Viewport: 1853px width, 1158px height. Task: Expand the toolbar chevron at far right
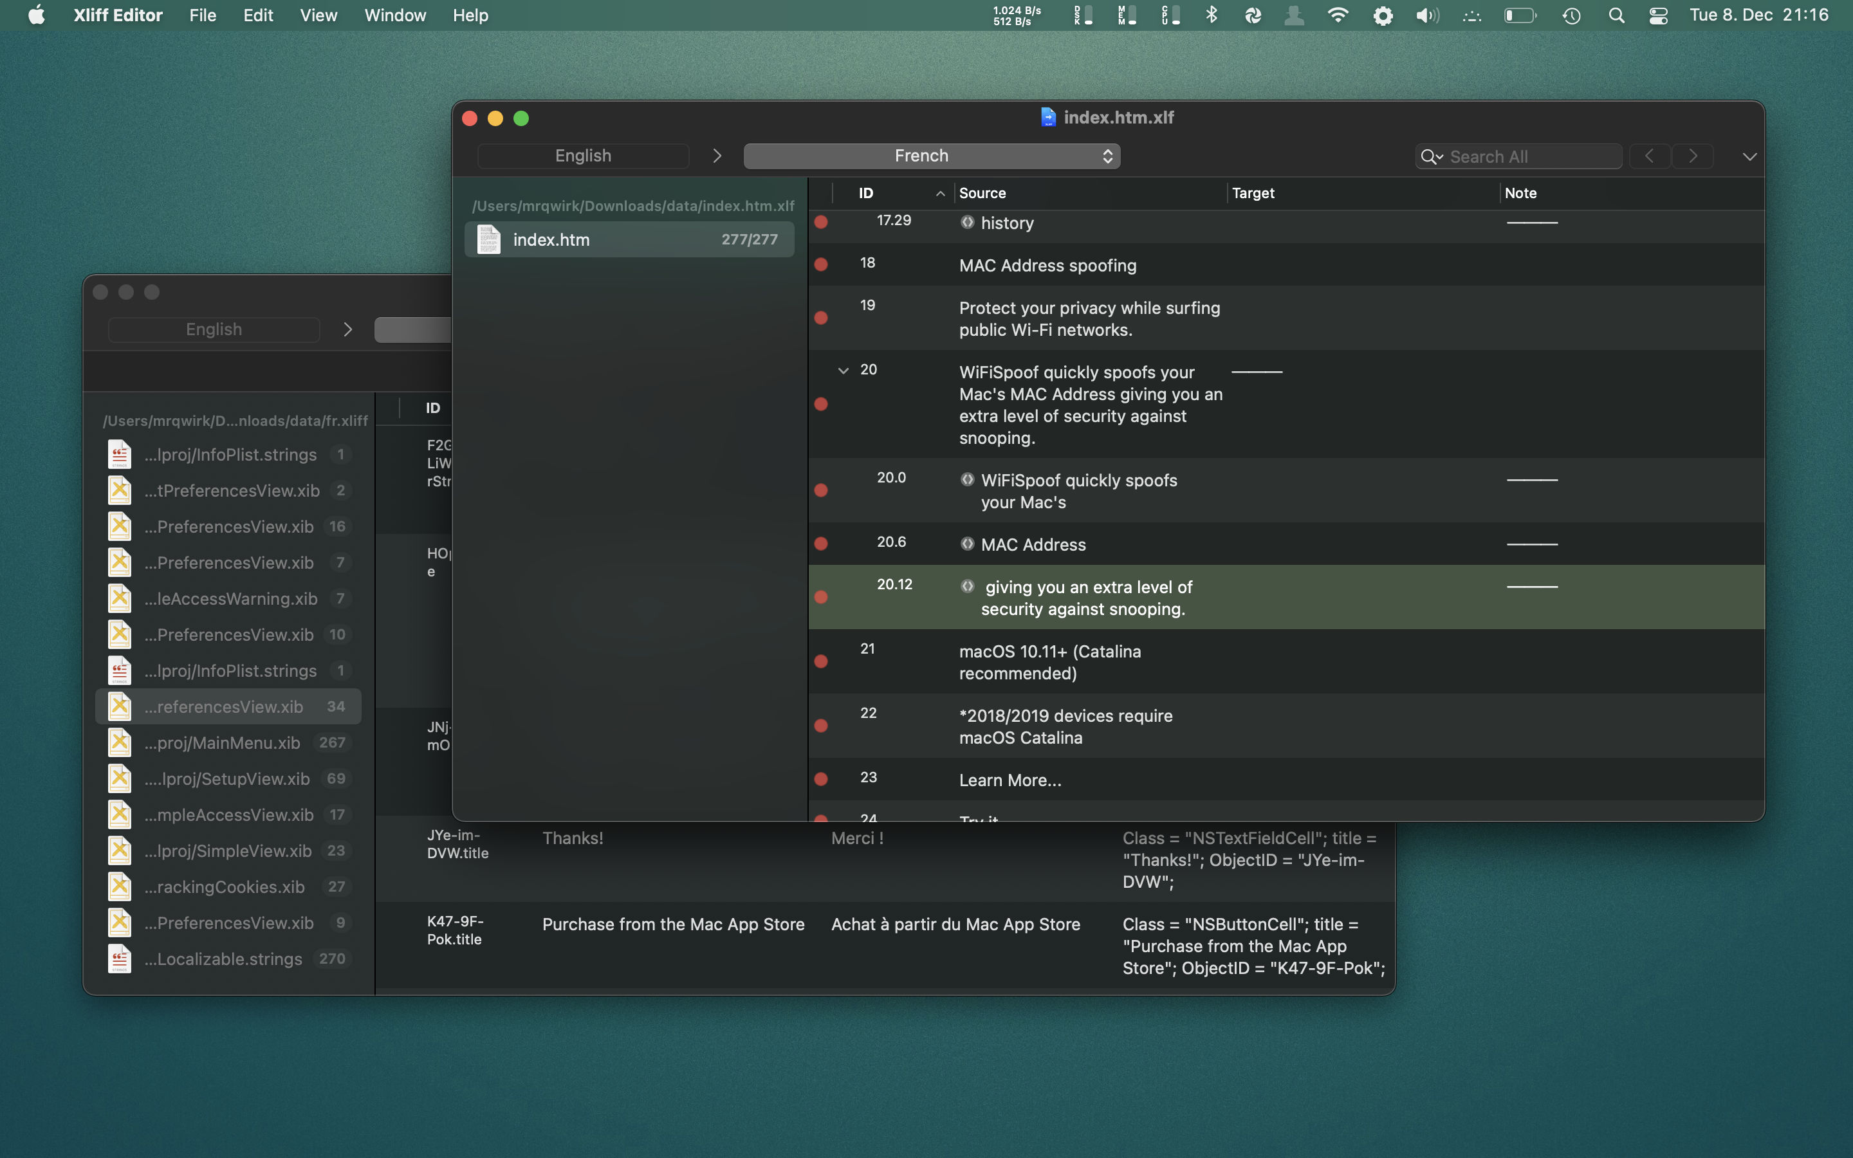click(1749, 157)
